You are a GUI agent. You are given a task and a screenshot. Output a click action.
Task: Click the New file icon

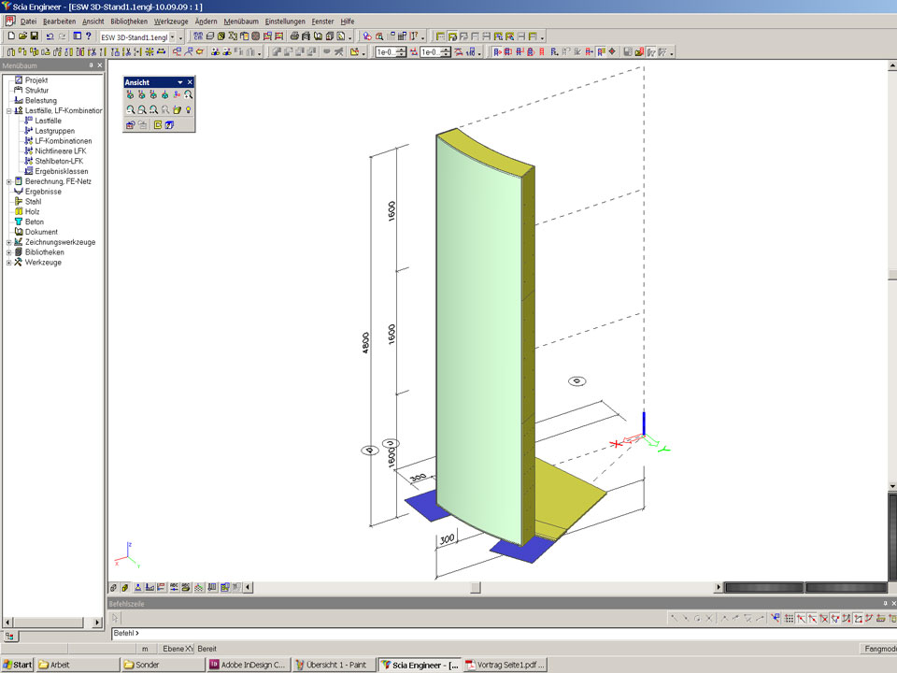10,36
